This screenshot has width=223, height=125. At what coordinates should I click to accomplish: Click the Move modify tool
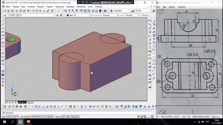pyautogui.click(x=154, y=39)
